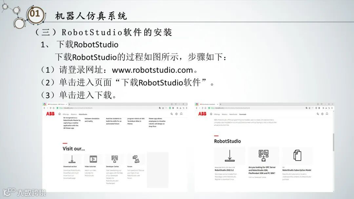Click the RobotStudio 2022.3.2 title link

[224, 170]
